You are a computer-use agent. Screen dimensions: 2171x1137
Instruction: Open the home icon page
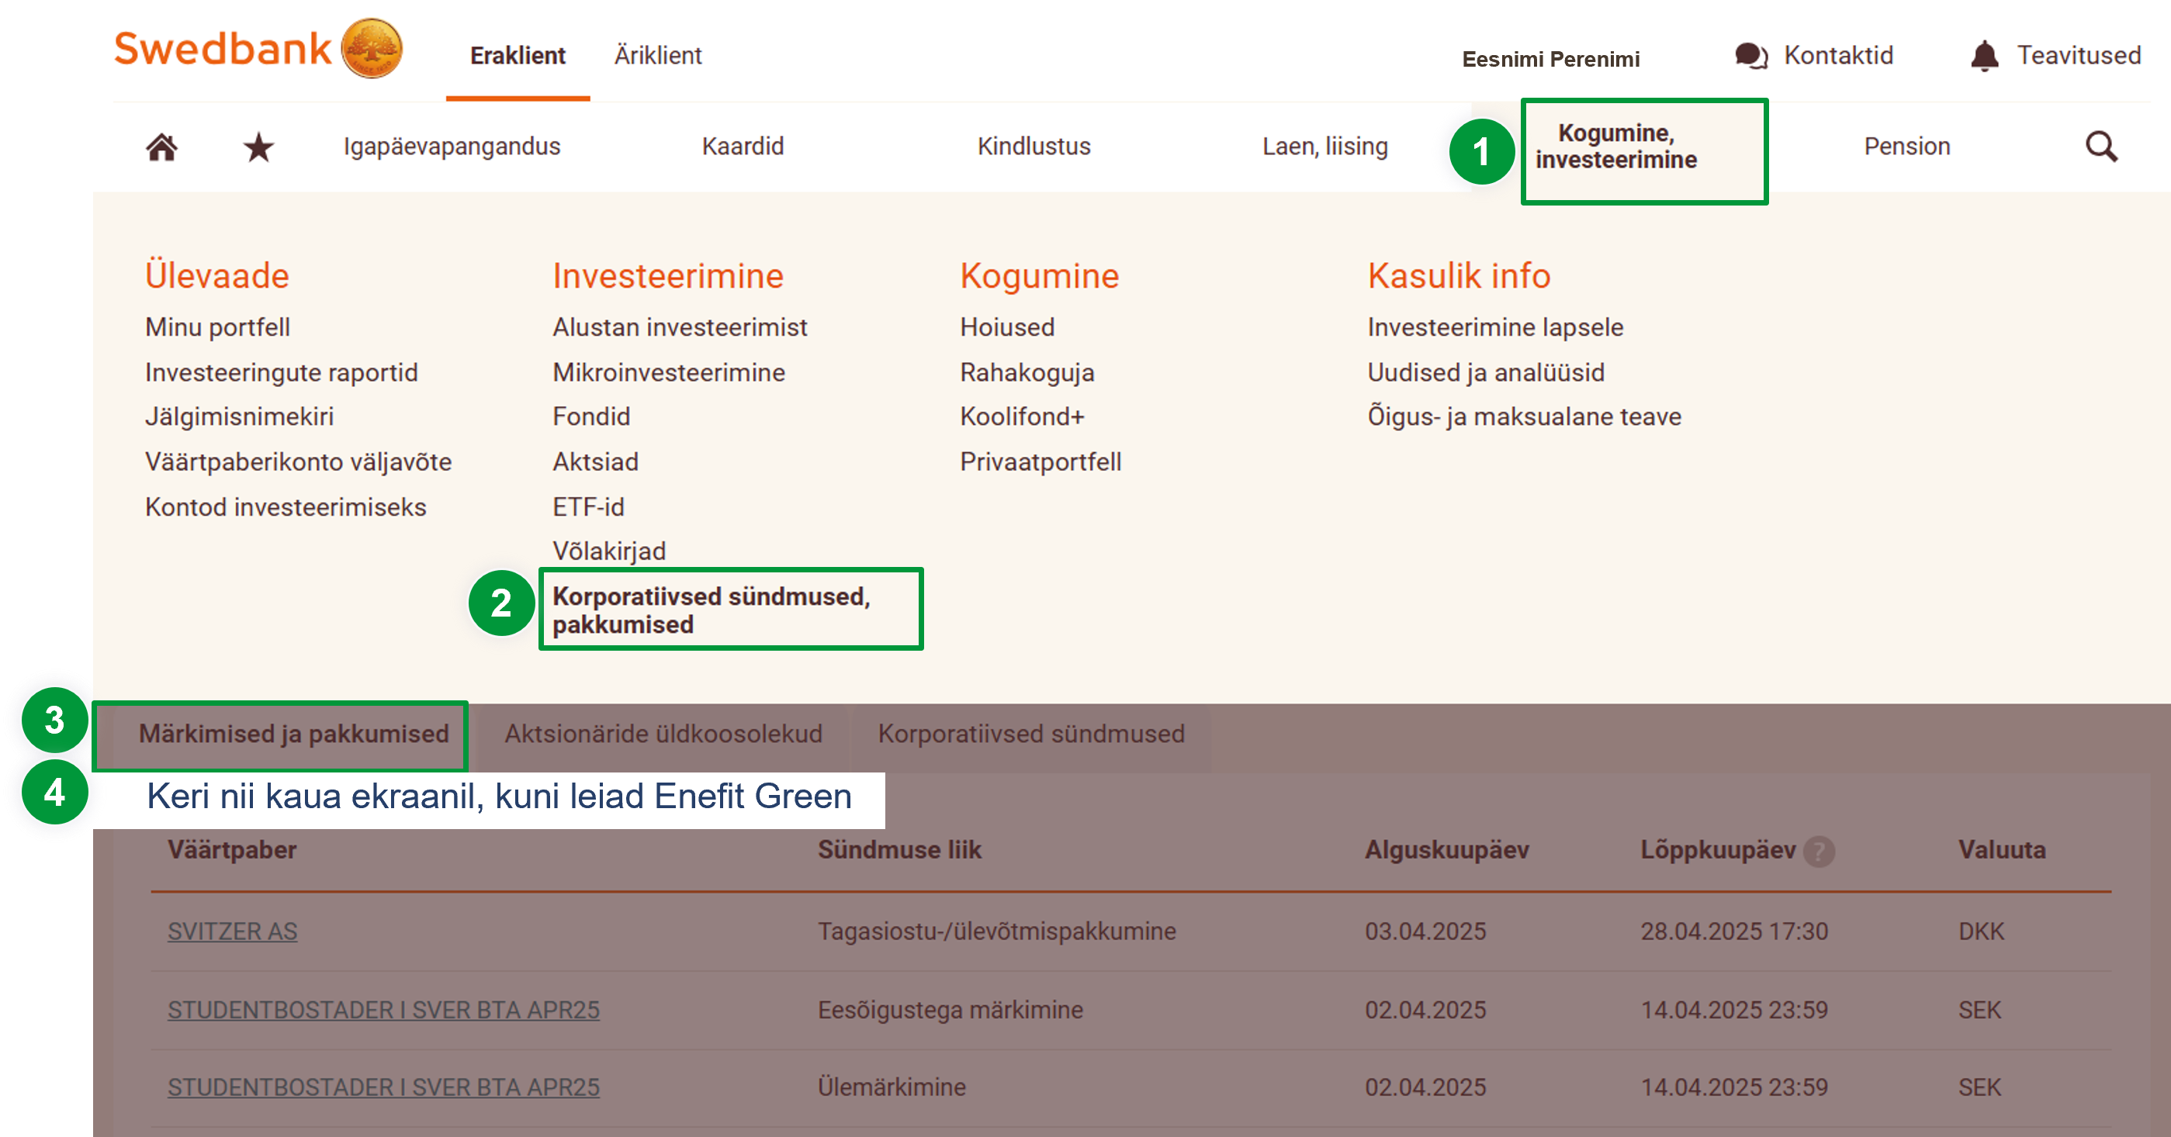[x=162, y=147]
